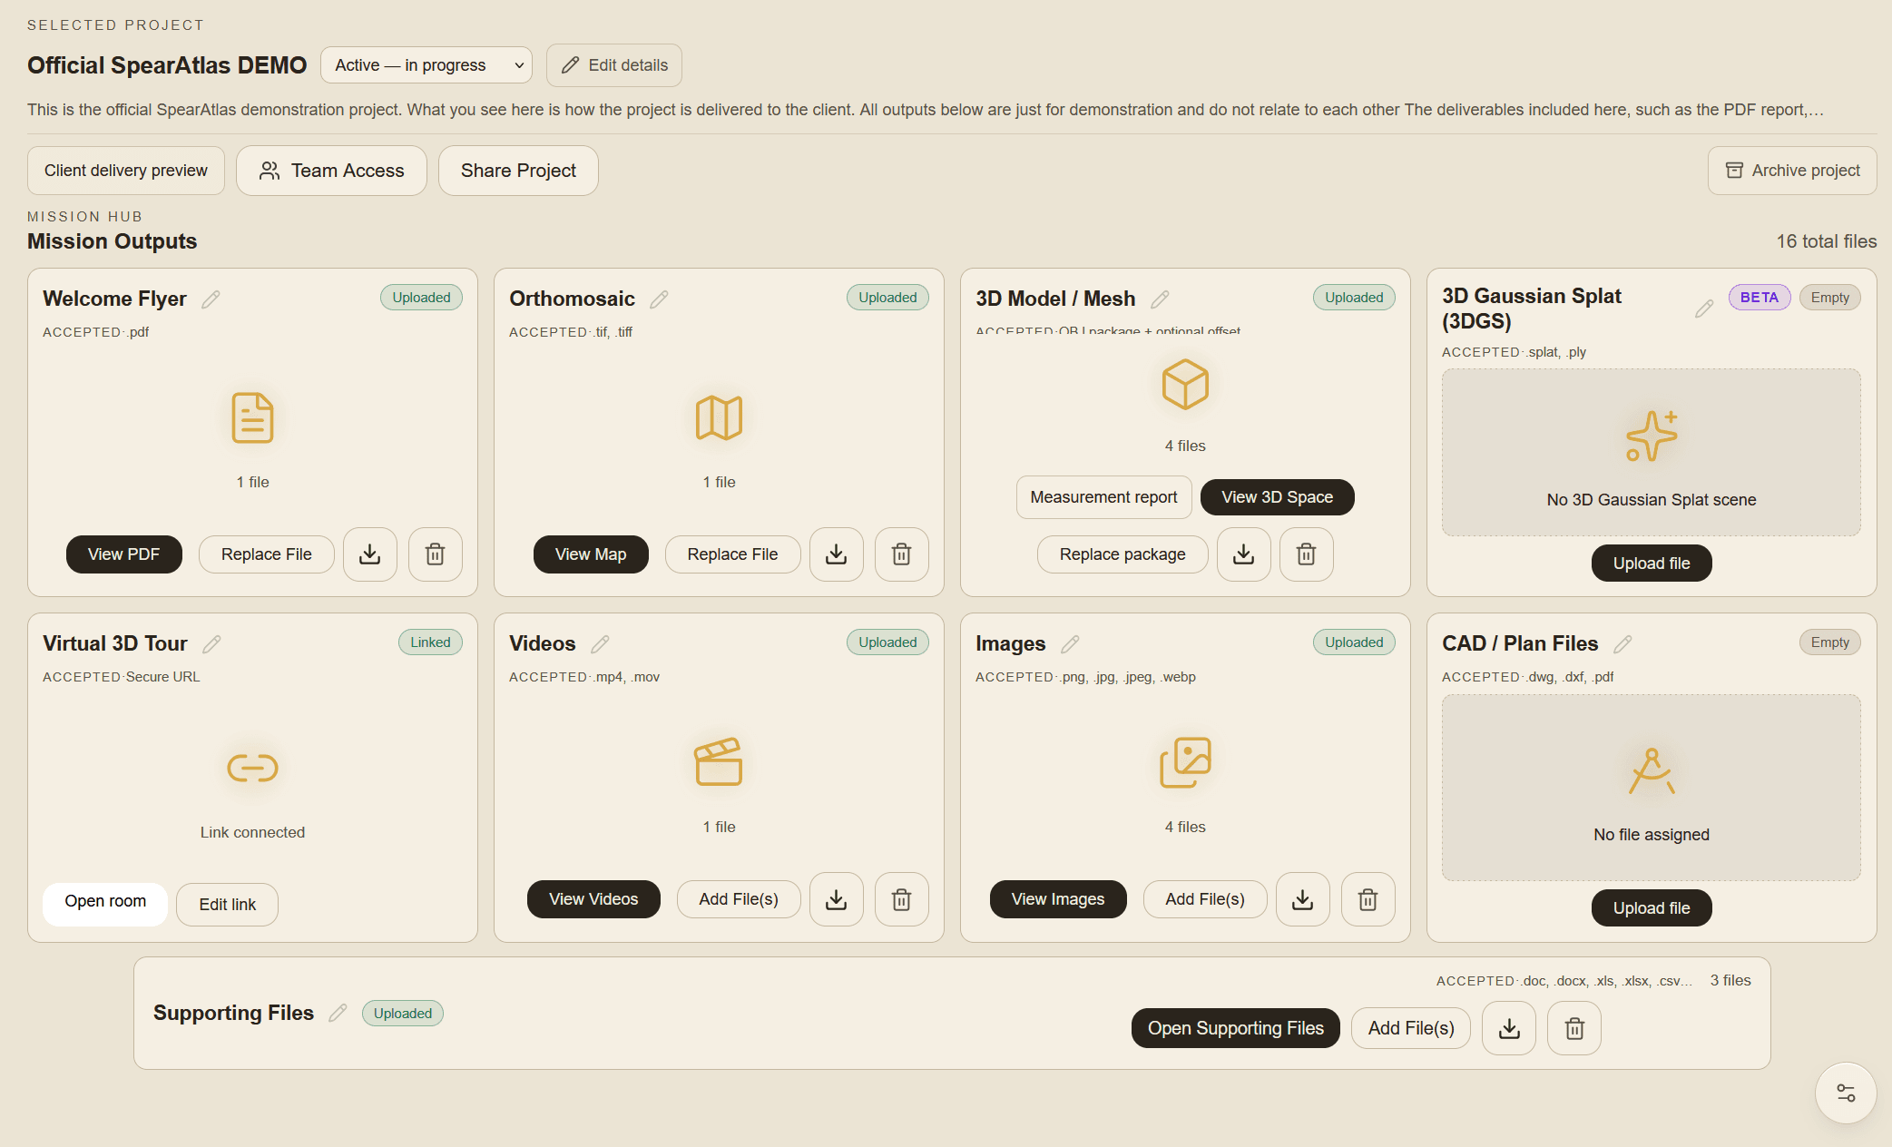Click the CAD empty drop area
This screenshot has height=1147, width=1892.
click(1652, 788)
